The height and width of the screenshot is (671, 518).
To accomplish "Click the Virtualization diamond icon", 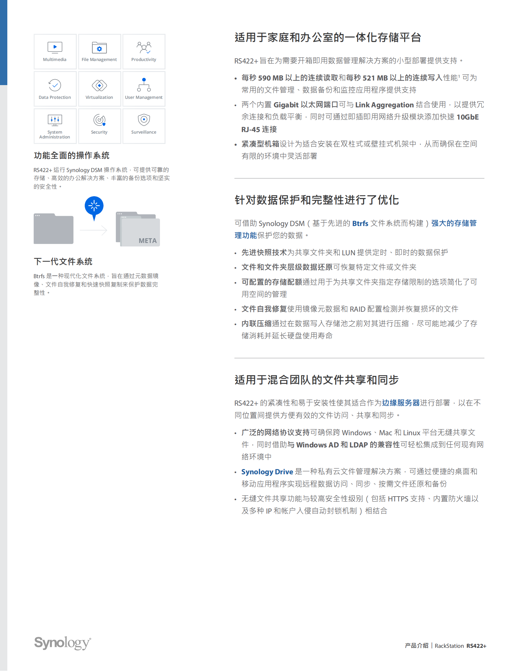I will point(99,85).
